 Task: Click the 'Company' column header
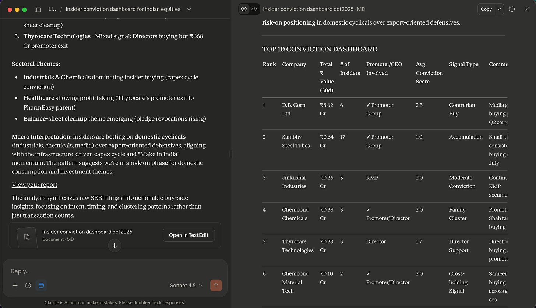(294, 64)
